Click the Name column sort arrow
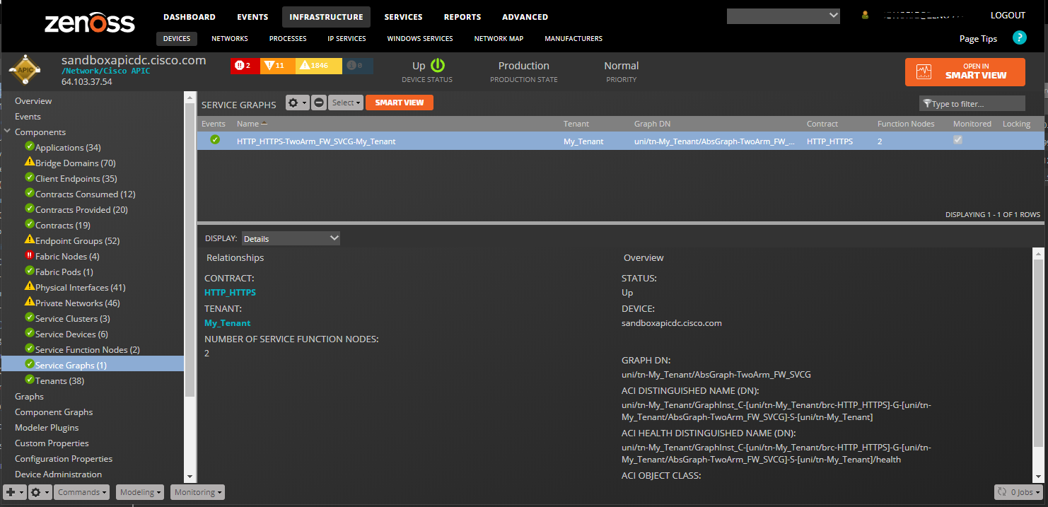The width and height of the screenshot is (1048, 507). click(264, 123)
